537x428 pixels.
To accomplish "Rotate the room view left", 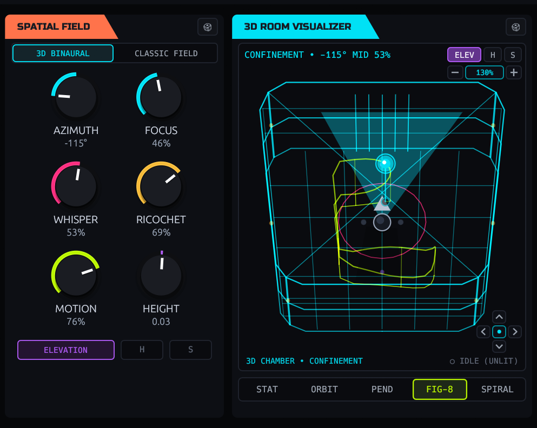I will point(483,332).
